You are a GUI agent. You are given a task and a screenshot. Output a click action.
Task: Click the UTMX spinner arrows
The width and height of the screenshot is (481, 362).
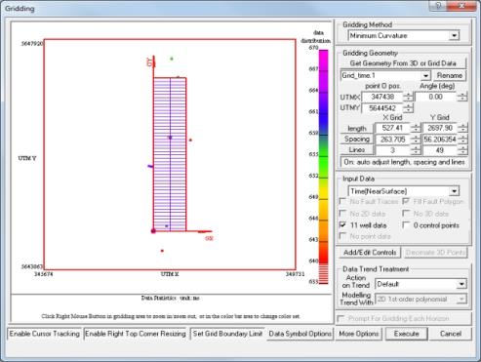click(x=408, y=97)
